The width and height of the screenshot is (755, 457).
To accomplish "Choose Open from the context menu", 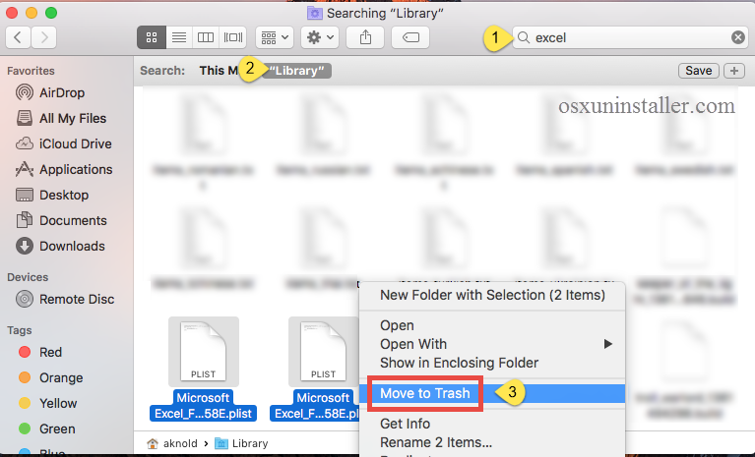I will pos(492,325).
